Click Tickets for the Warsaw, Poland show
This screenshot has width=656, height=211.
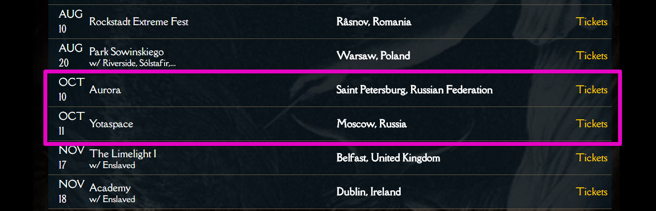coord(591,56)
